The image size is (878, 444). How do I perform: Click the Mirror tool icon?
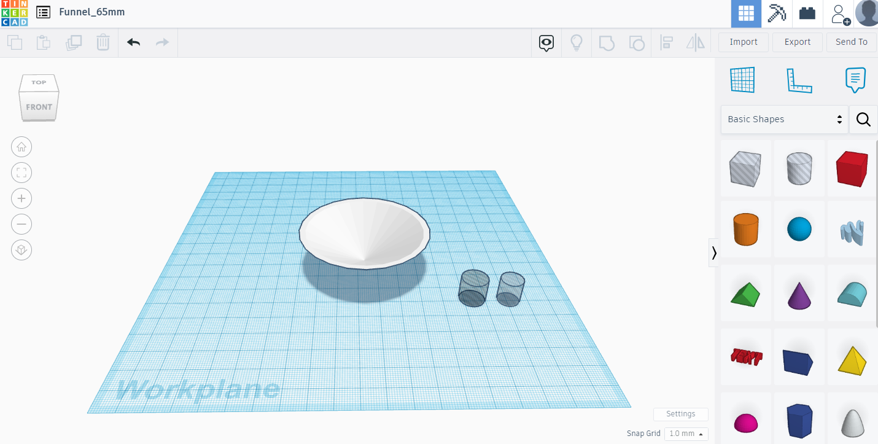pyautogui.click(x=696, y=42)
